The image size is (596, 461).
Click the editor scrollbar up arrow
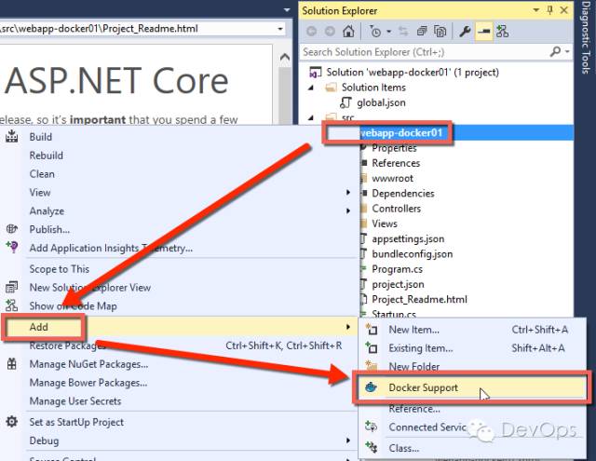285,58
